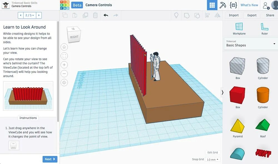Click the Instructions tab label
The height and width of the screenshot is (164, 278).
28,118
